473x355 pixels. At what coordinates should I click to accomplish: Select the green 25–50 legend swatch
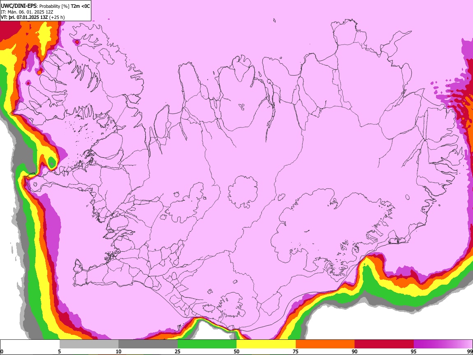coord(207,344)
